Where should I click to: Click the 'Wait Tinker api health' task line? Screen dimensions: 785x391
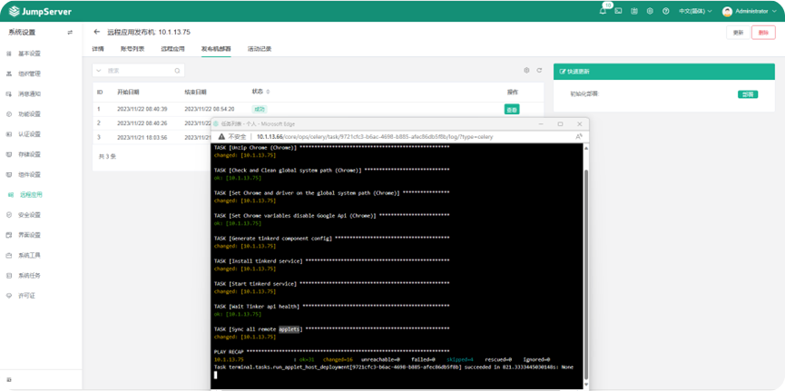tap(331, 307)
